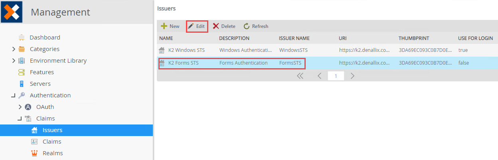
Task: Click the FormsSTS issuer name cell
Action: (x=291, y=63)
